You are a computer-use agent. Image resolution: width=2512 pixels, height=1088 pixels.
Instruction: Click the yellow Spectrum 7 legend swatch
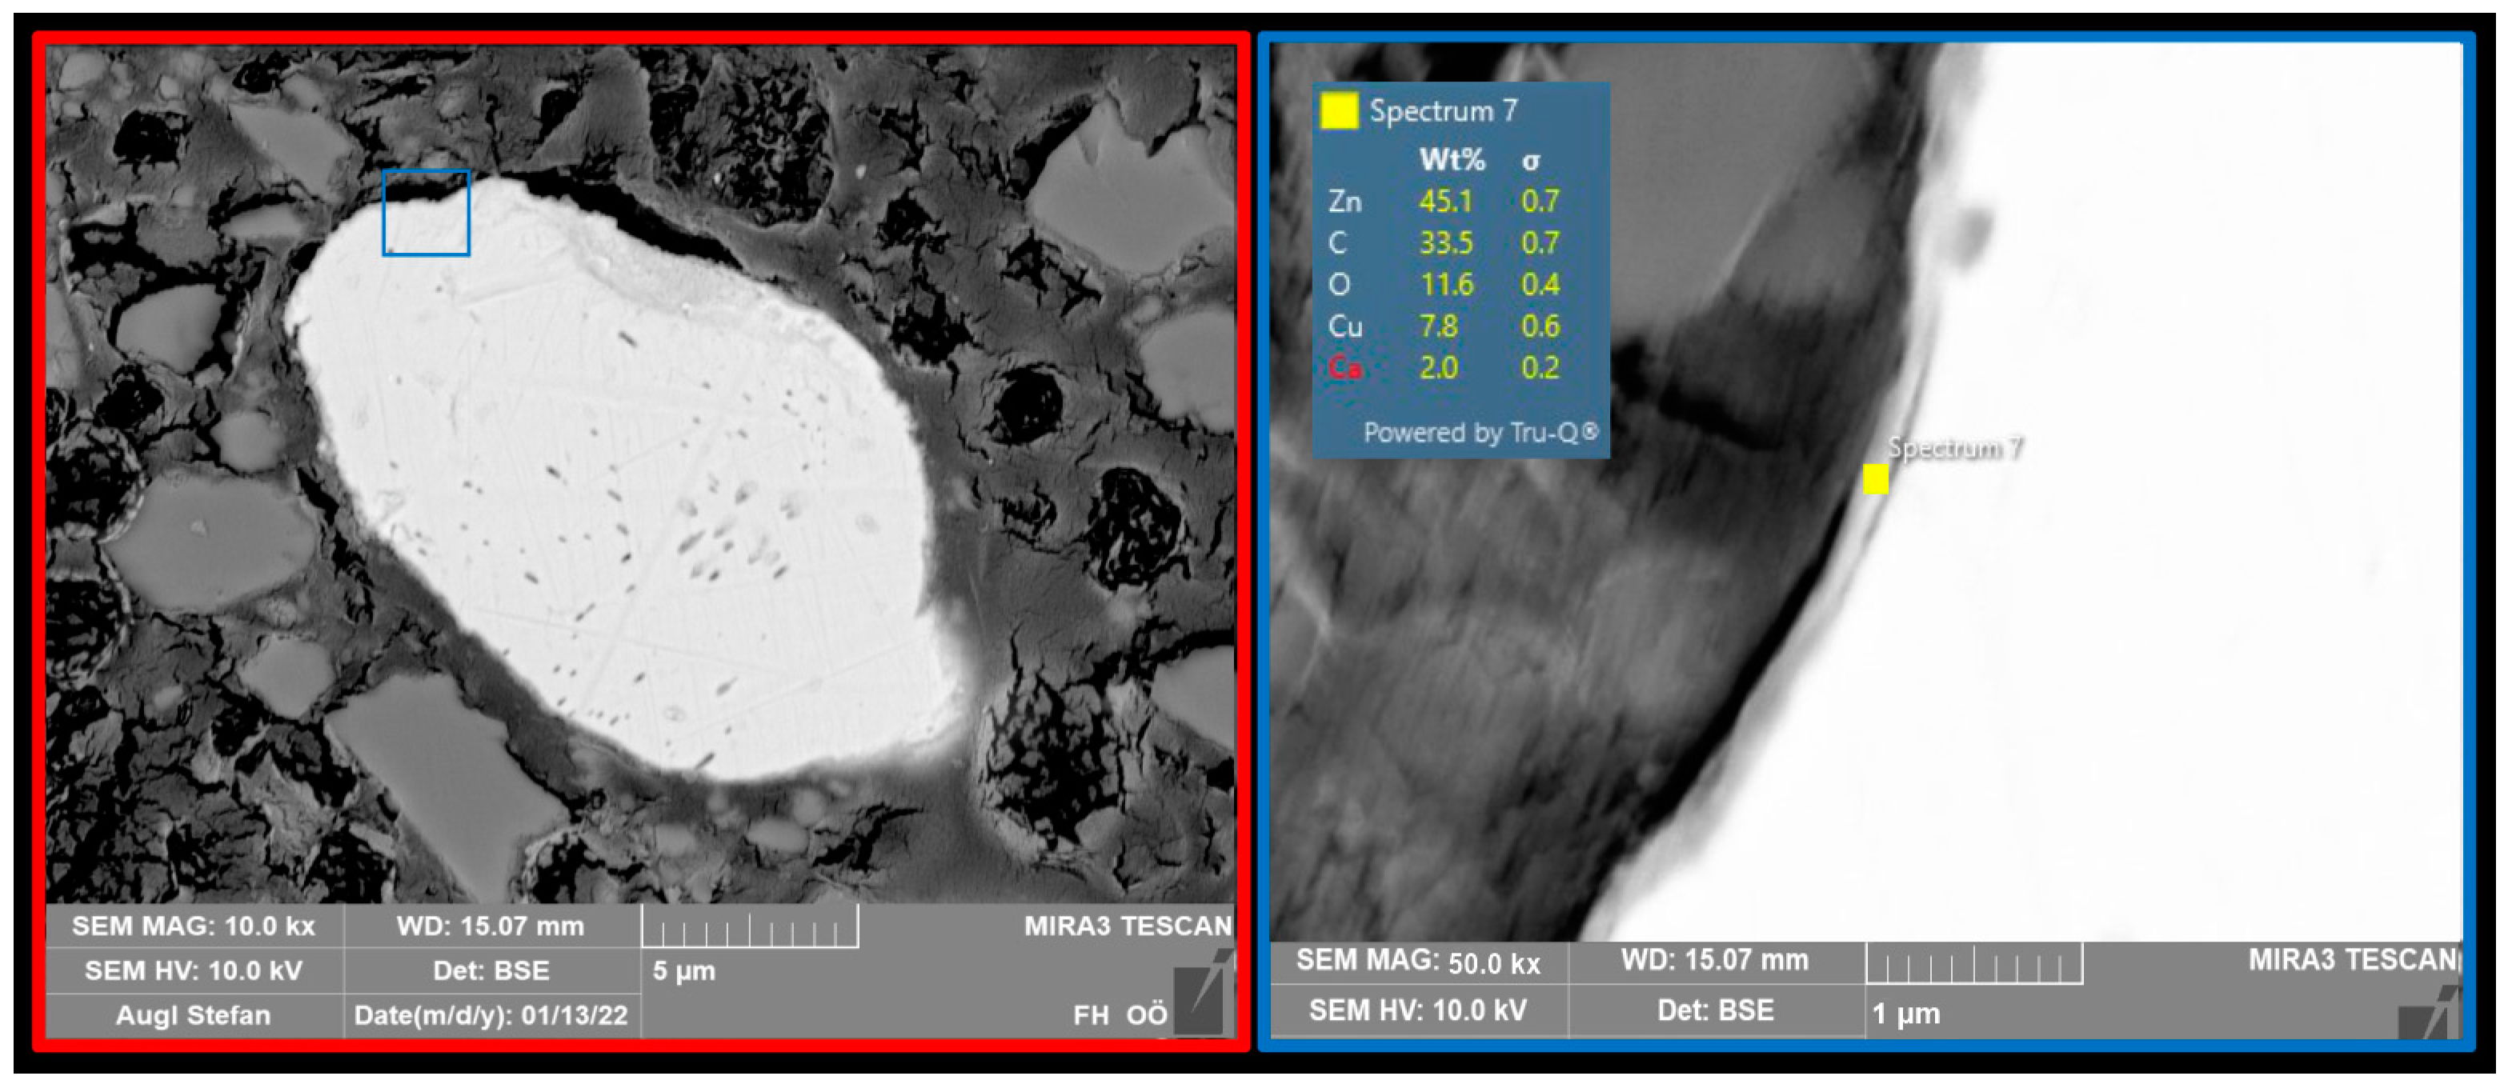point(1338,110)
